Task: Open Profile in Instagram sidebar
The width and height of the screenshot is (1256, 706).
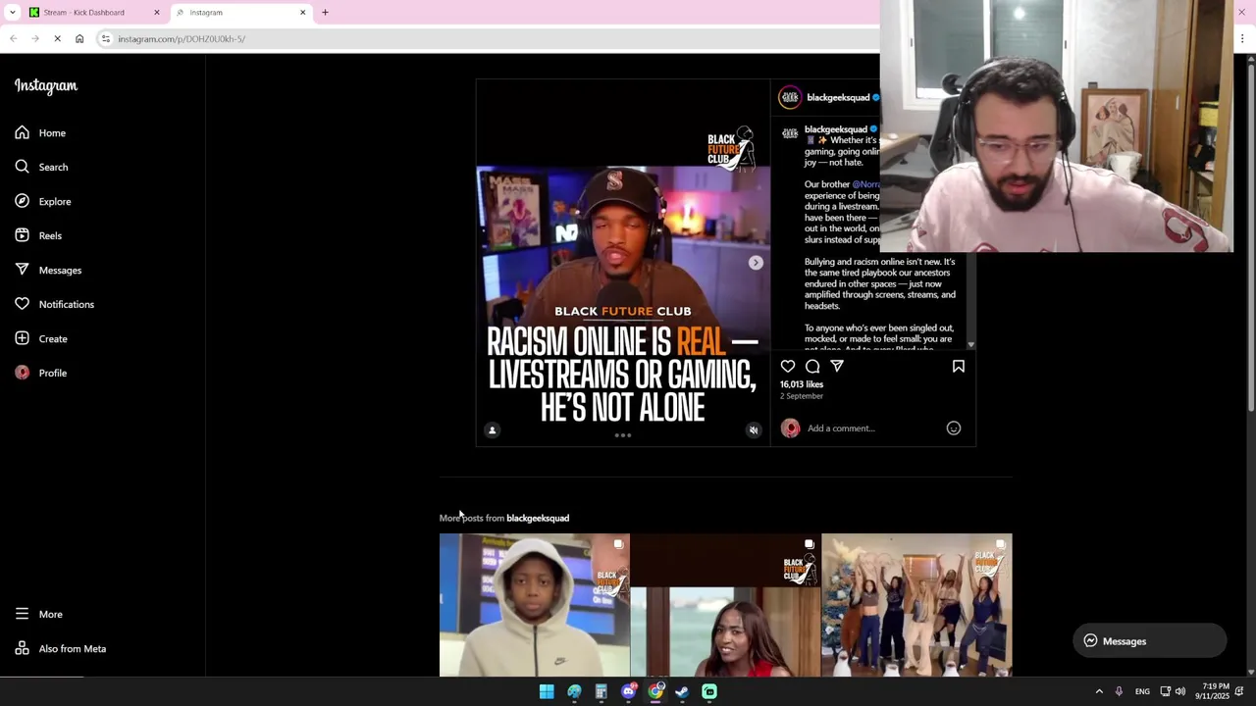Action: pos(40,374)
